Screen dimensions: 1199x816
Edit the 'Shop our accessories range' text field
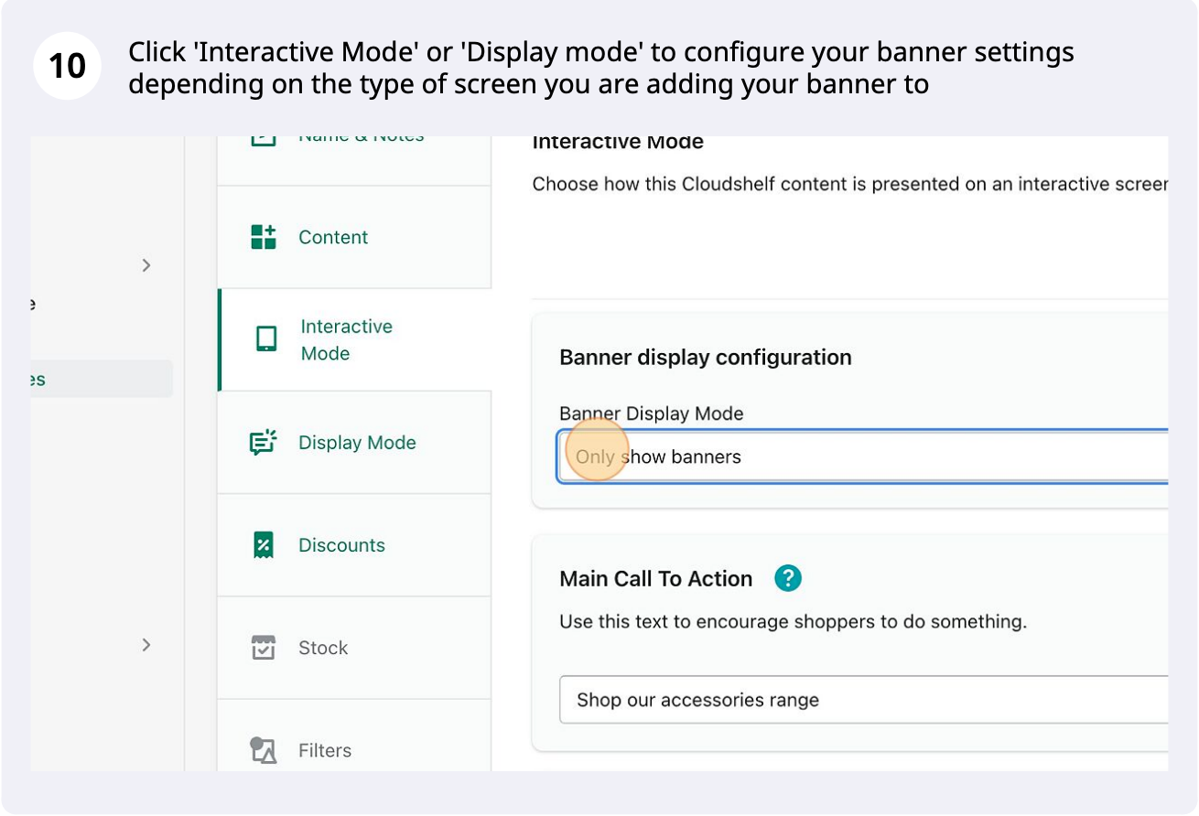click(863, 700)
